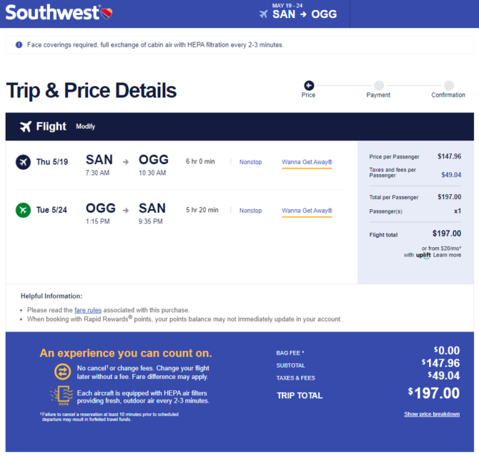Image resolution: width=479 pixels, height=457 pixels.
Task: Click the blue info icon in face coverings notice
Action: [19, 45]
